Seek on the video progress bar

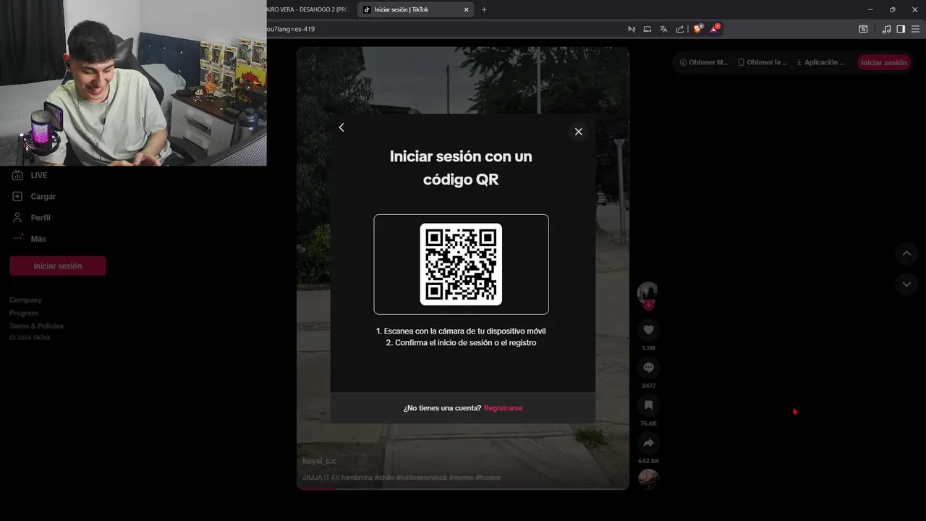[463, 488]
